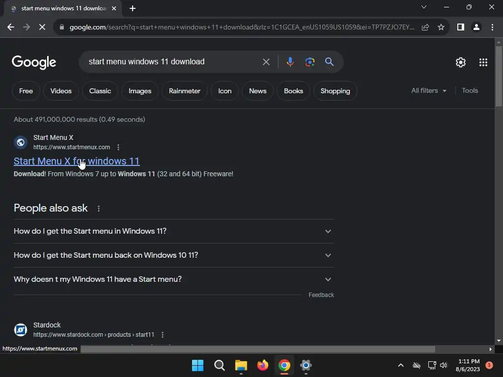Open the All filters dropdown
503x377 pixels.
[428, 91]
